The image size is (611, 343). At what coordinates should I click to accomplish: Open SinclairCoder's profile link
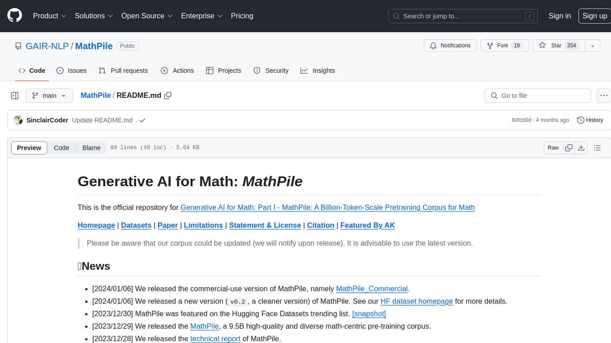click(x=47, y=120)
